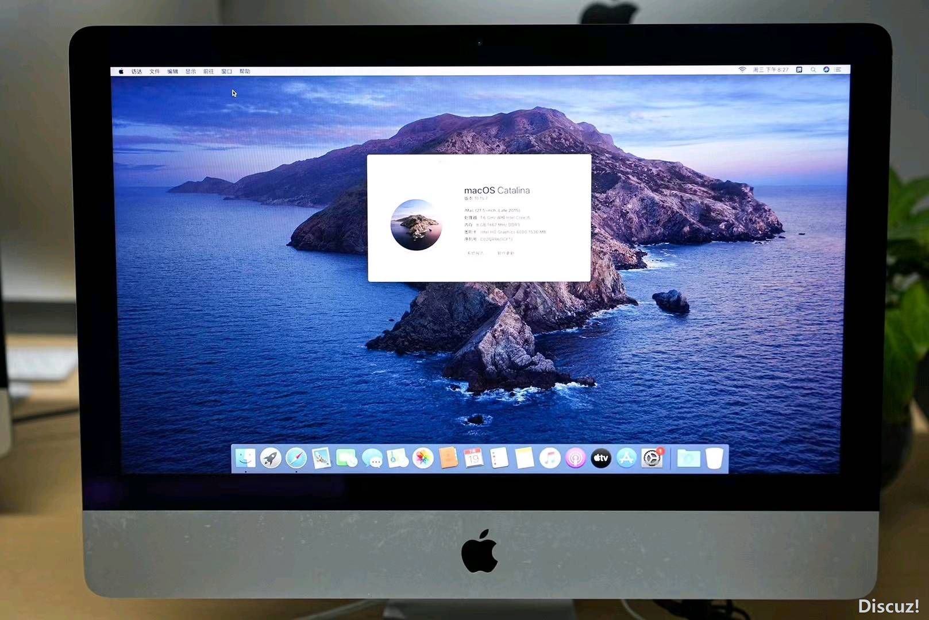
Task: Click the Intel HD Graphics 6000 line
Action: pos(505,232)
